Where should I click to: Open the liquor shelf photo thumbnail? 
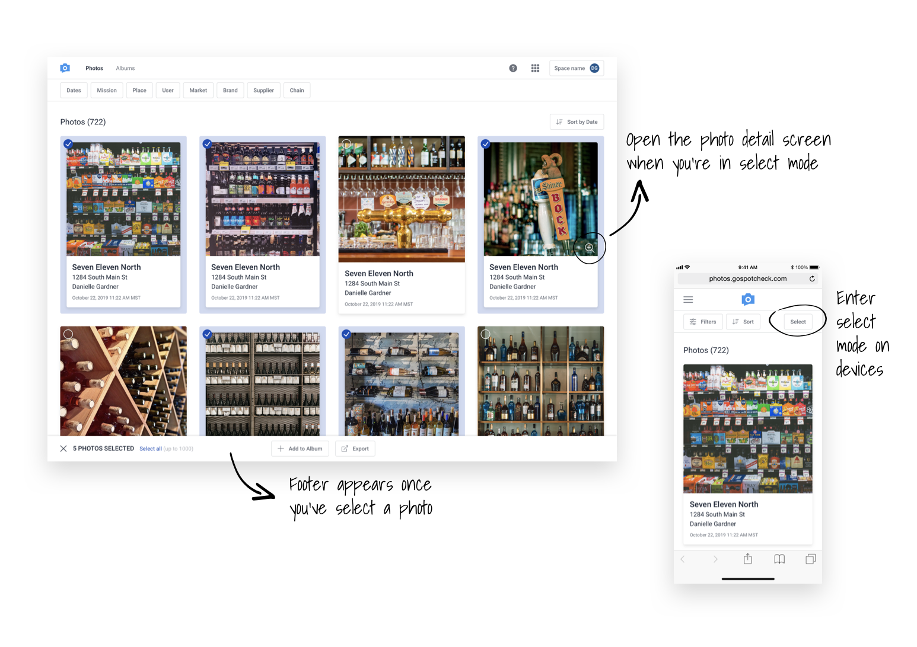[541, 381]
